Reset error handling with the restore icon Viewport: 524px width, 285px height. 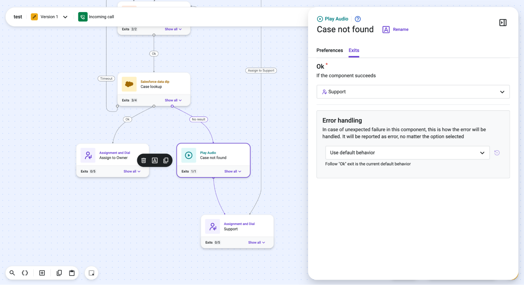pyautogui.click(x=497, y=153)
